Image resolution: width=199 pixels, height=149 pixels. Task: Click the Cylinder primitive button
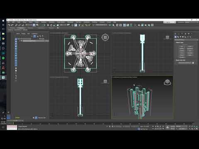182,51
